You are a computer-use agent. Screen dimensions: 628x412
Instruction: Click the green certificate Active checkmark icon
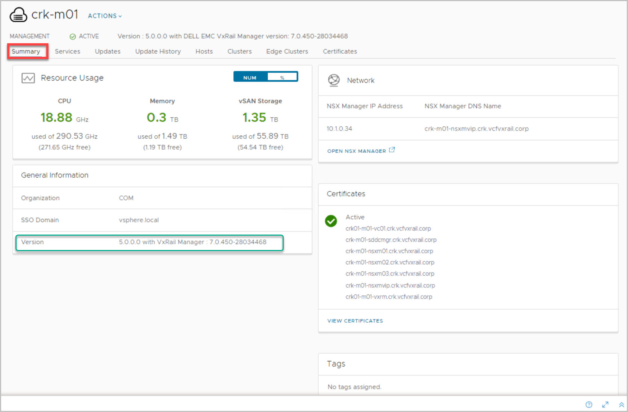[x=331, y=221]
